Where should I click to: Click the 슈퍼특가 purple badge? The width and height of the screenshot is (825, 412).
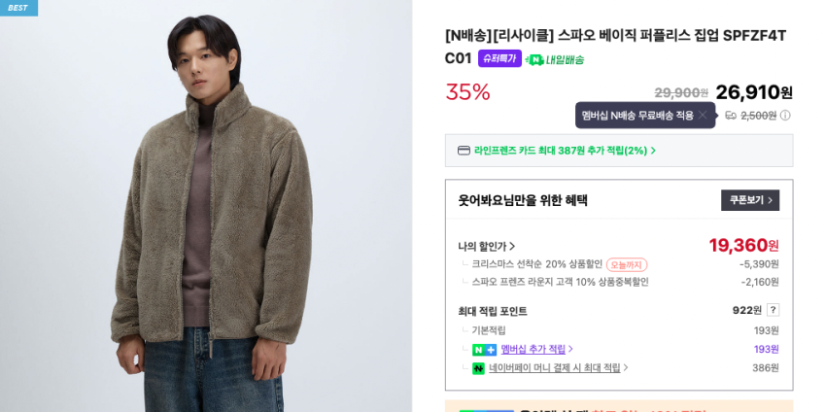[499, 58]
